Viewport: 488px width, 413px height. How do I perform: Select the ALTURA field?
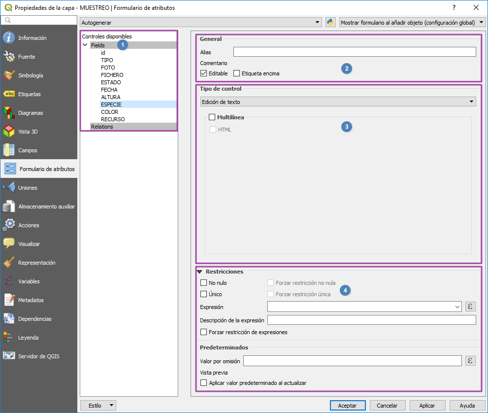[x=110, y=97]
